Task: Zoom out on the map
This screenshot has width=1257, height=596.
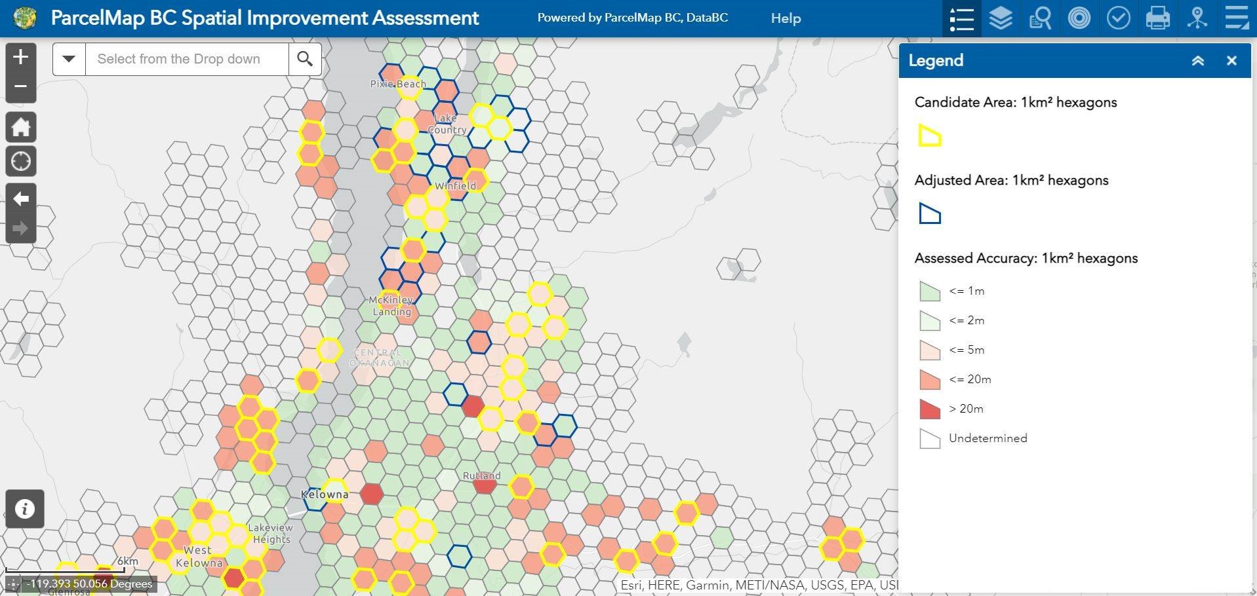Action: 20,87
